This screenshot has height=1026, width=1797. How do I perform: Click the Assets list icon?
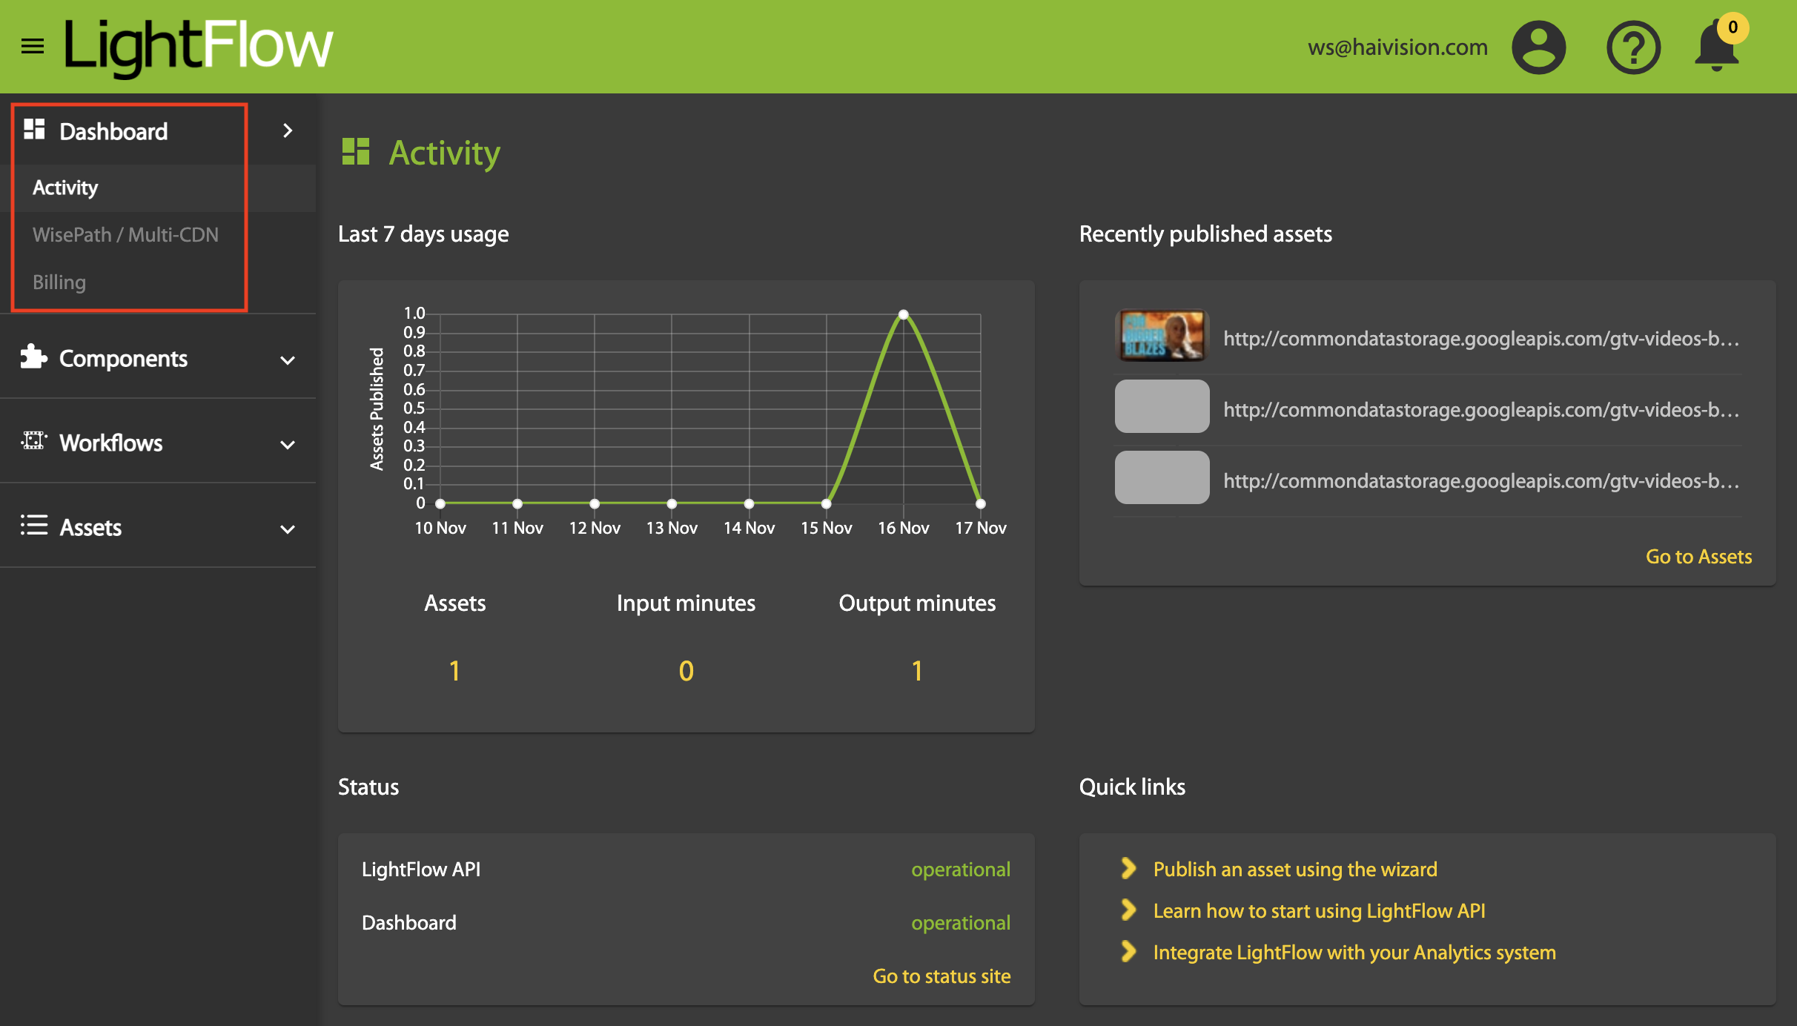point(34,526)
